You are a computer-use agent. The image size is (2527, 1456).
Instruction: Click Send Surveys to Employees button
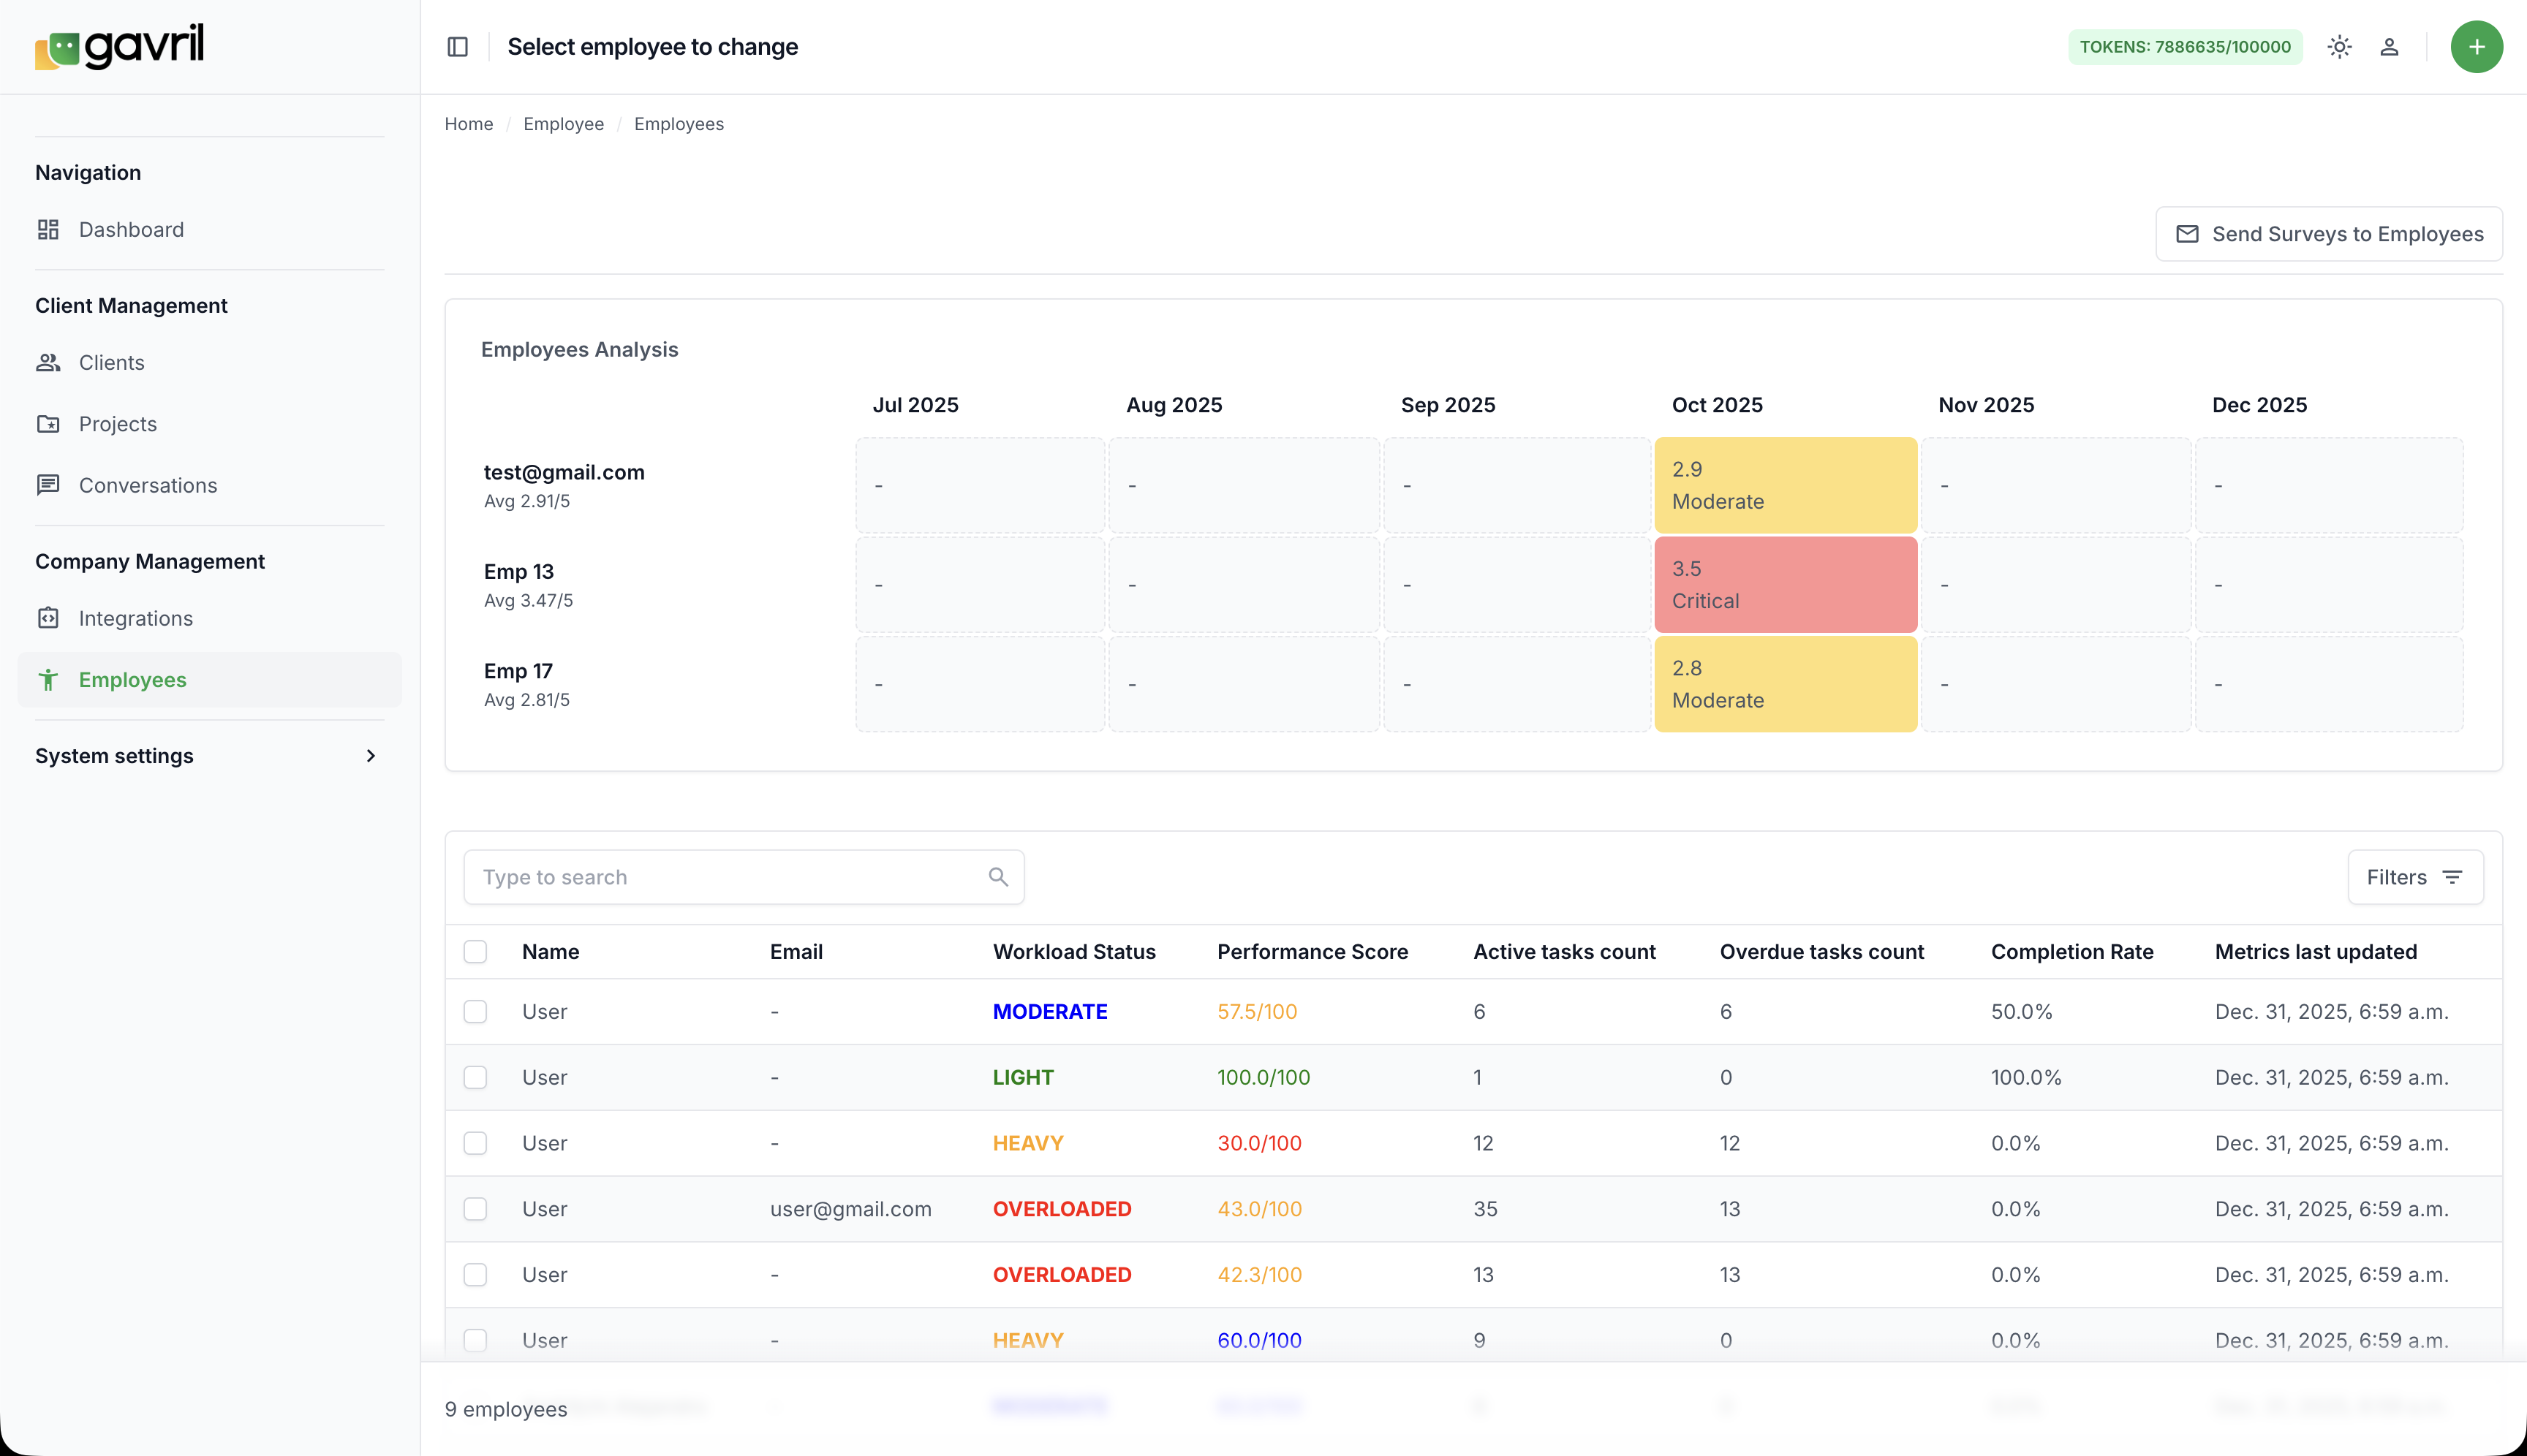pyautogui.click(x=2328, y=234)
